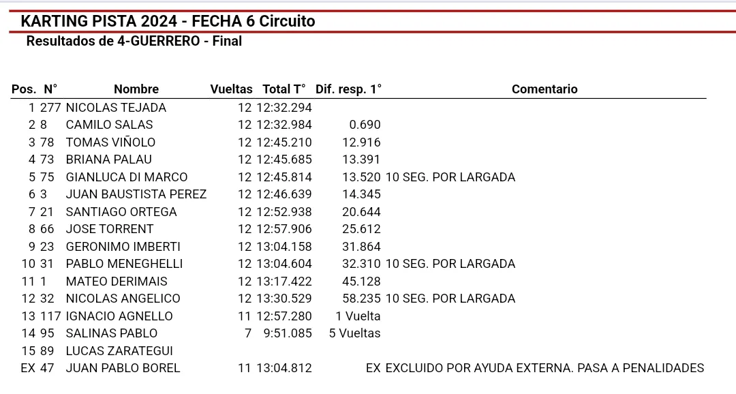Click GIANLUCA DI MARCO's penalty comment
Viewport: 736px width, 394px height.
450,177
